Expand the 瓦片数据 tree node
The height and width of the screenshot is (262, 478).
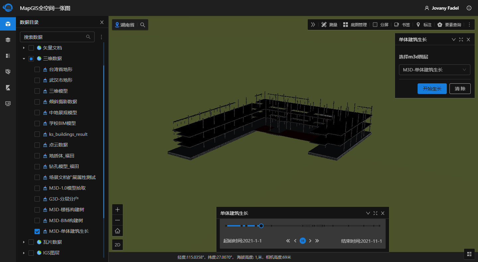tap(24, 242)
